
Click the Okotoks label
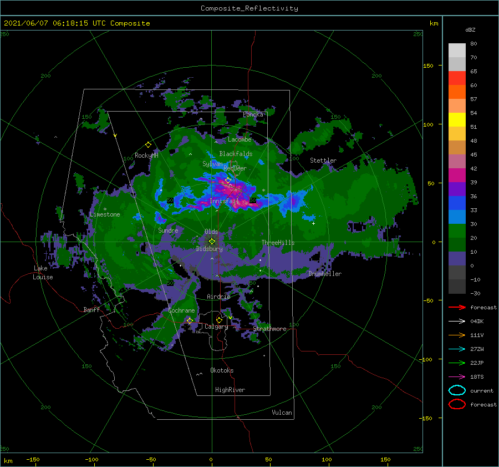(222, 370)
